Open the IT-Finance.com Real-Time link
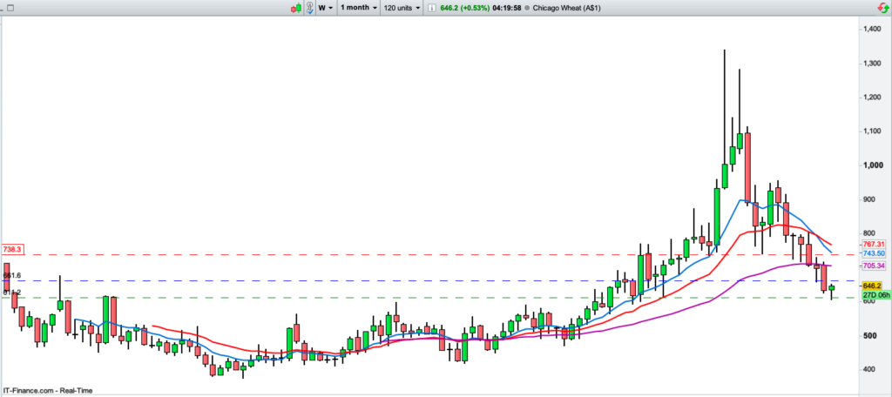892x397 pixels. 48,391
